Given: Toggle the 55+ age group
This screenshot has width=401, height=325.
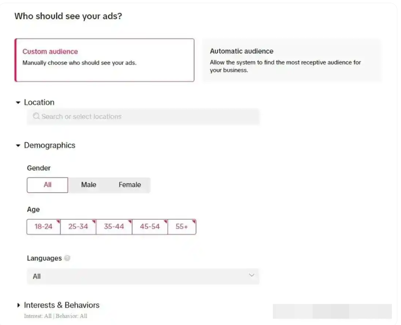Looking at the screenshot, I should coord(182,227).
